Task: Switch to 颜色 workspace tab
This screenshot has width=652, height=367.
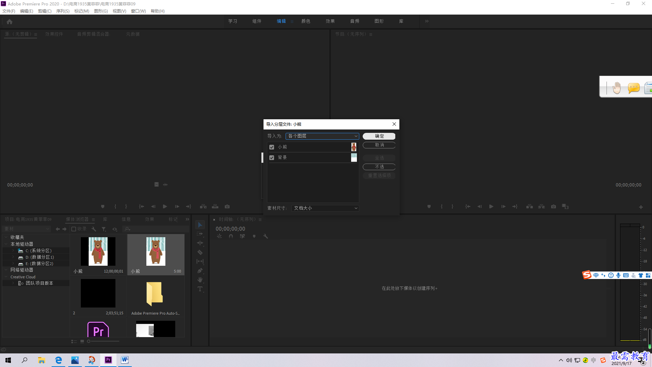Action: pos(306,21)
